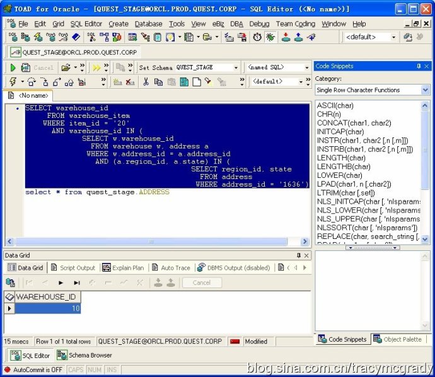
Task: Click the yellow lightning debug run icon
Action: [13, 81]
